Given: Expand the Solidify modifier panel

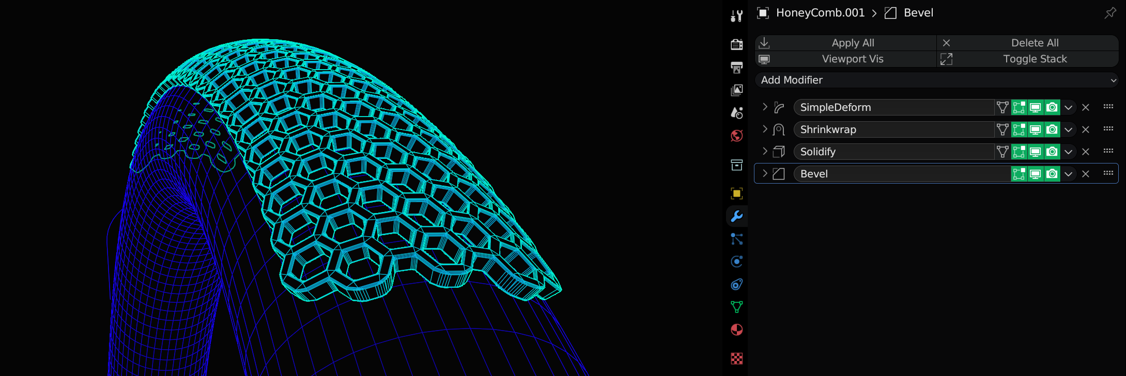Looking at the screenshot, I should [x=765, y=151].
